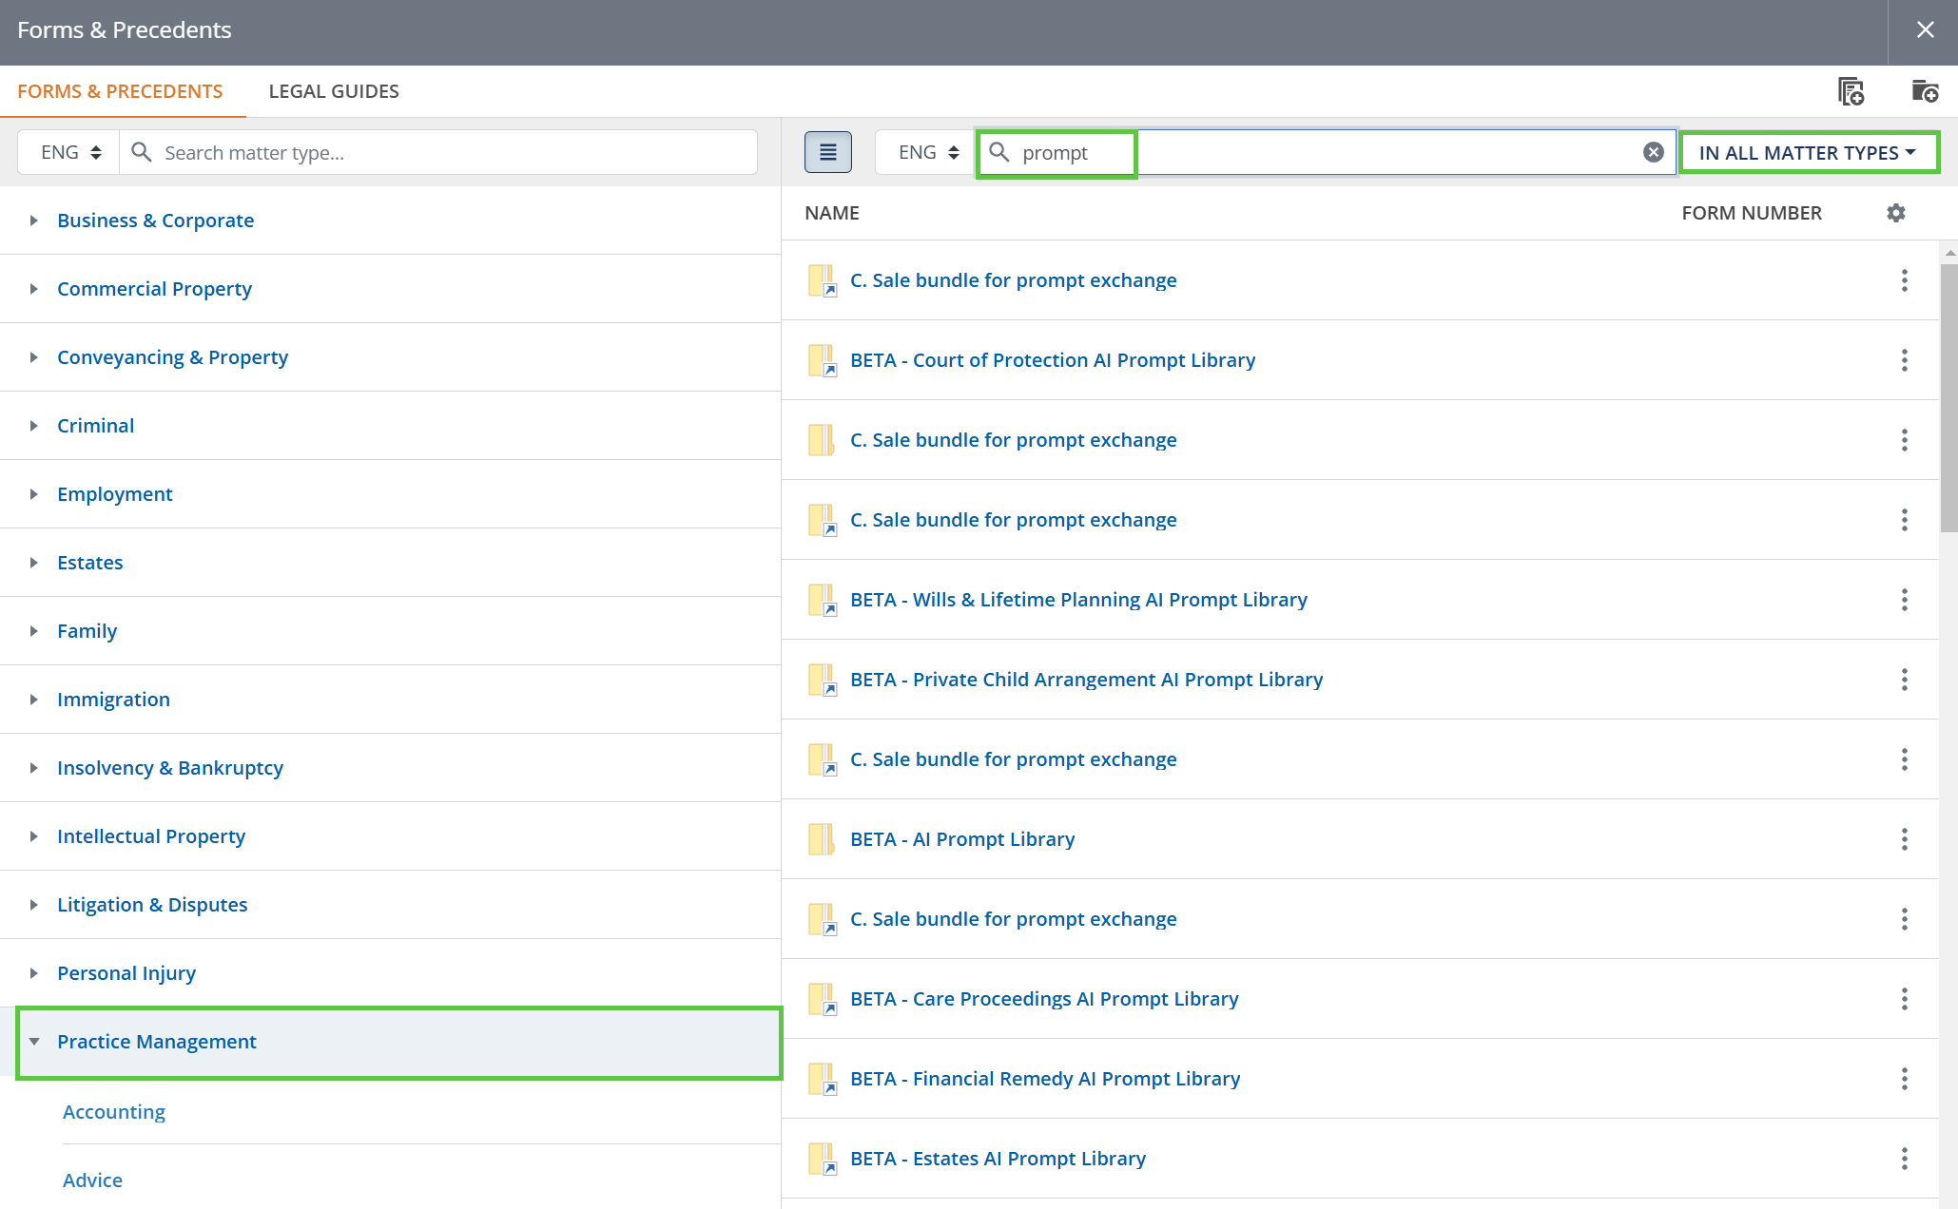Open options menu for BETA - AI Prompt Library
Screen dimensions: 1958x1209
[x=1904, y=839]
